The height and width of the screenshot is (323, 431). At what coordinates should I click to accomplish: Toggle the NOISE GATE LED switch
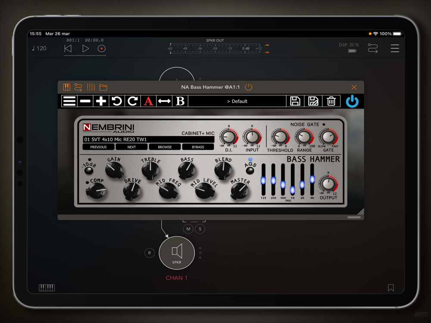tap(324, 124)
